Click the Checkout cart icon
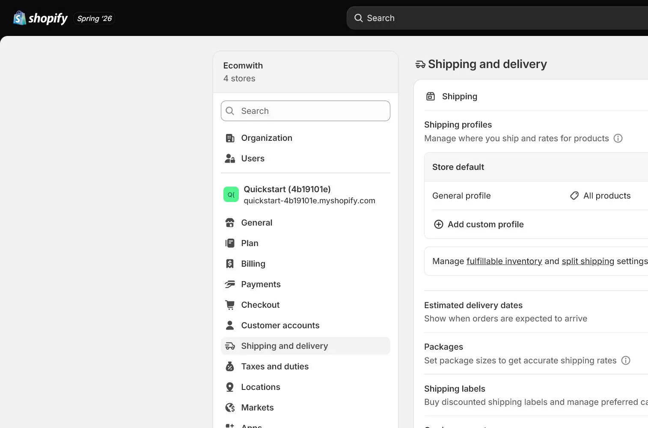Image resolution: width=648 pixels, height=428 pixels. click(x=230, y=305)
